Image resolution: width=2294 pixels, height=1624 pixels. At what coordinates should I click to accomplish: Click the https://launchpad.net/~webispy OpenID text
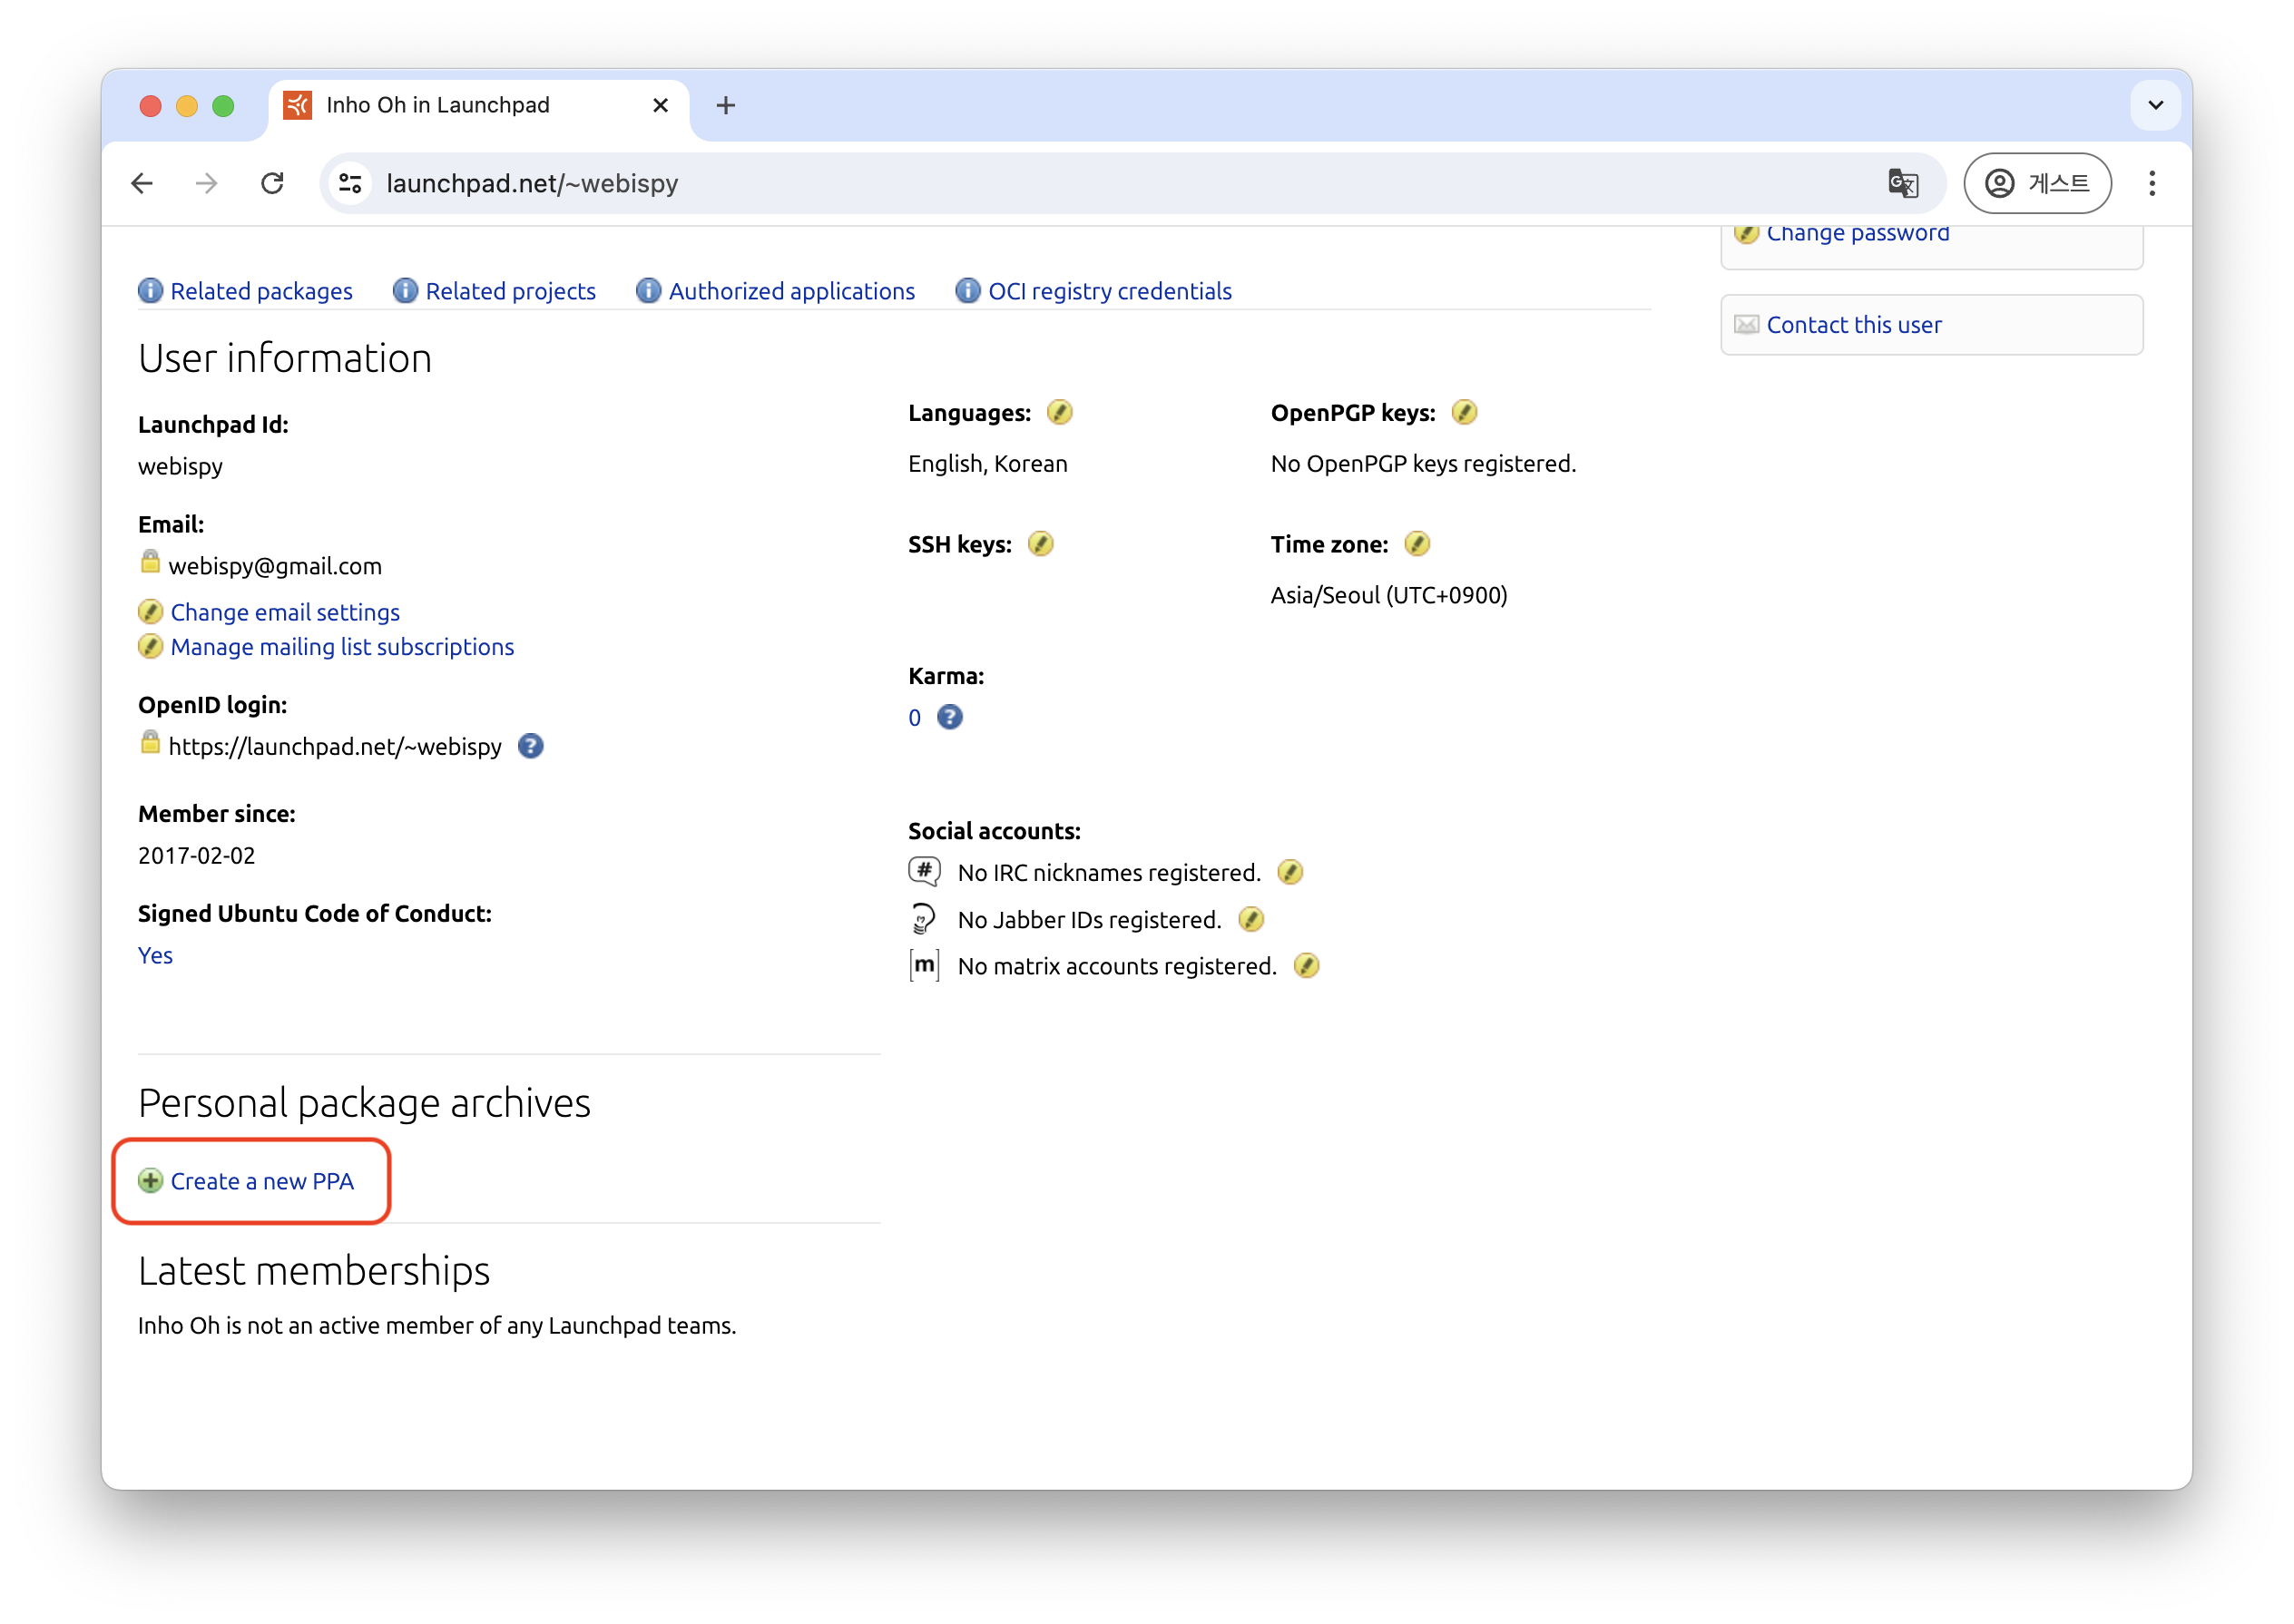click(x=335, y=746)
